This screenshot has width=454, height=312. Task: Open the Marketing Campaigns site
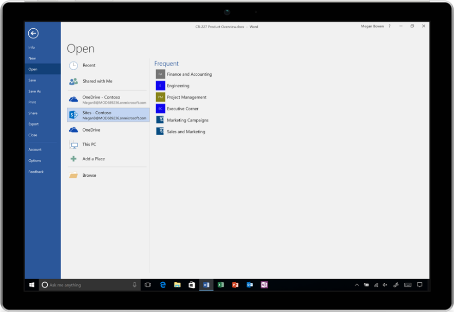click(187, 120)
